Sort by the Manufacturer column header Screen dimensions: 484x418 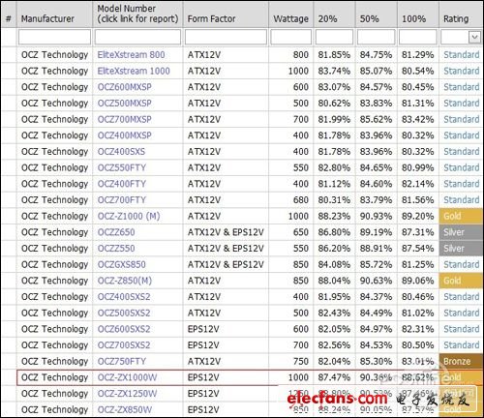point(47,19)
